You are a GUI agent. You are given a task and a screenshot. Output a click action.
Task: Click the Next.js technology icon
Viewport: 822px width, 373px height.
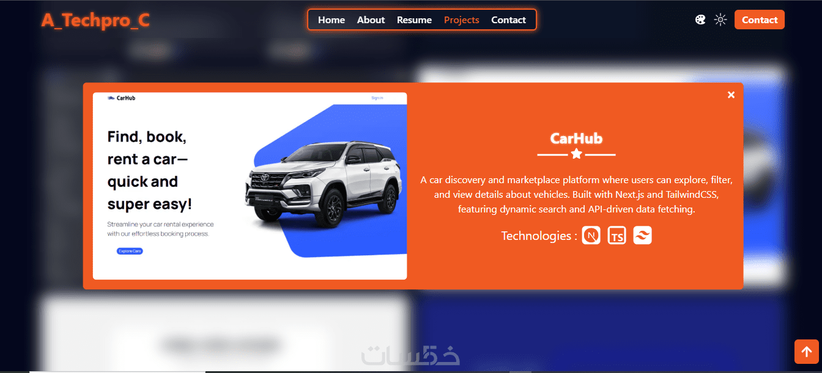(591, 236)
